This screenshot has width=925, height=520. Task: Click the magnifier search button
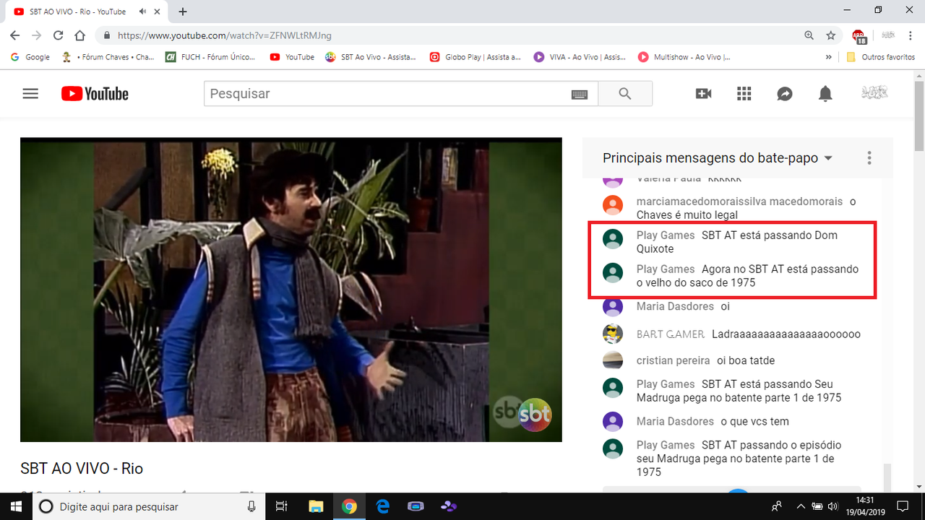coord(625,93)
